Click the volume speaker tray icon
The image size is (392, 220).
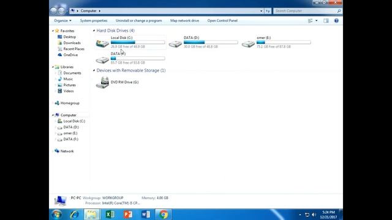pyautogui.click(x=314, y=215)
